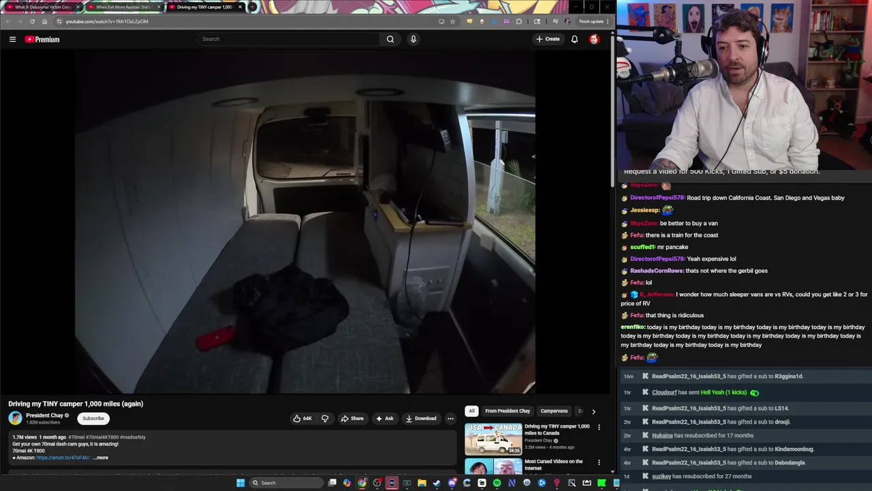Open browser home page icon
This screenshot has width=872, height=491.
coord(45,21)
